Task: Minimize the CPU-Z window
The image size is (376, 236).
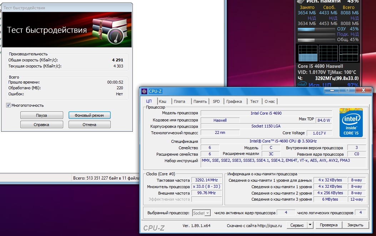Action: (x=332, y=90)
